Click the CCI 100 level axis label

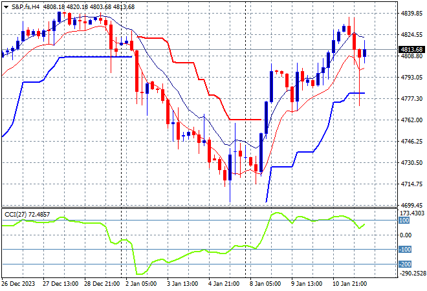[x=404, y=221]
